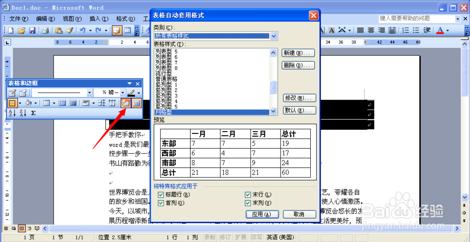The height and width of the screenshot is (242, 470).
Task: Click the help question input field
Action: pos(416,19)
